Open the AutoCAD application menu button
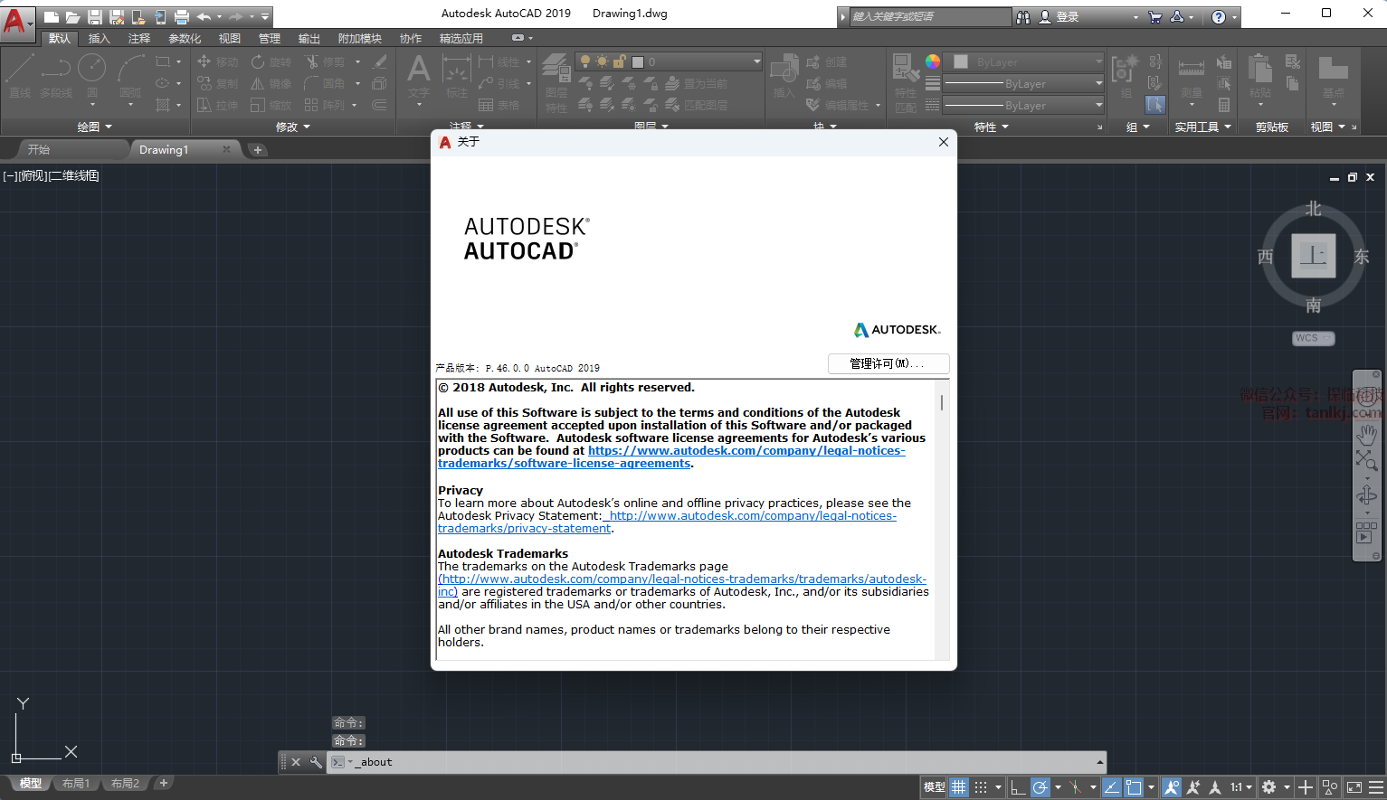This screenshot has width=1387, height=800. [15, 20]
